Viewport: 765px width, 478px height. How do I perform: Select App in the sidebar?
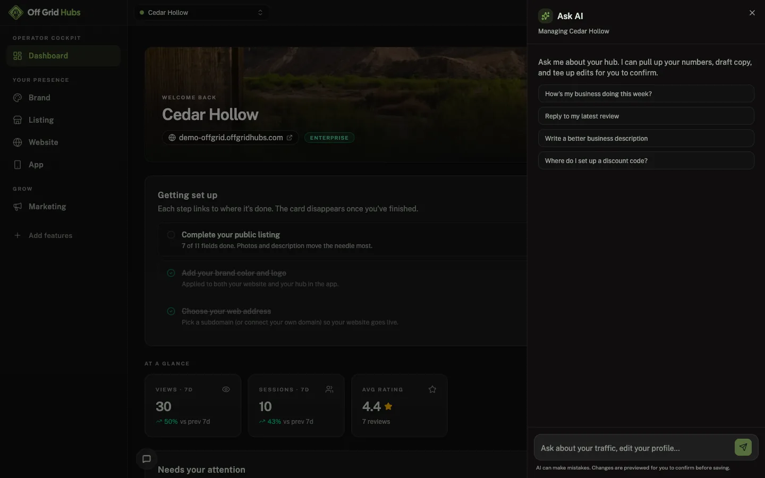point(64,165)
